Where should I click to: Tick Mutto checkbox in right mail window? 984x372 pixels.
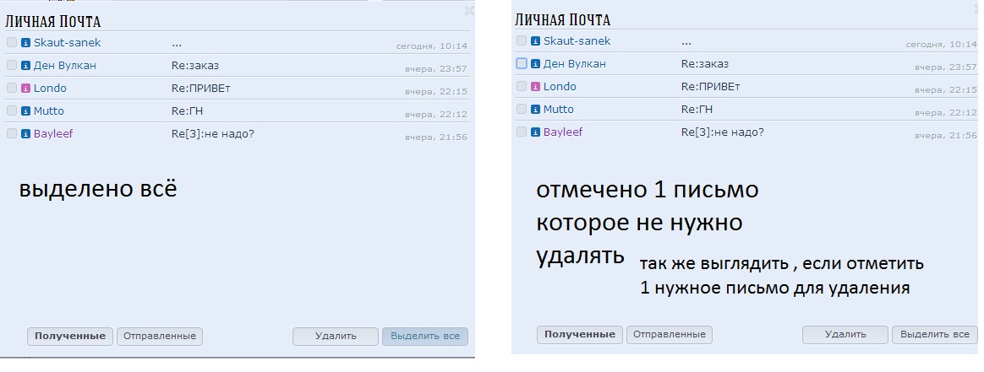click(x=522, y=109)
